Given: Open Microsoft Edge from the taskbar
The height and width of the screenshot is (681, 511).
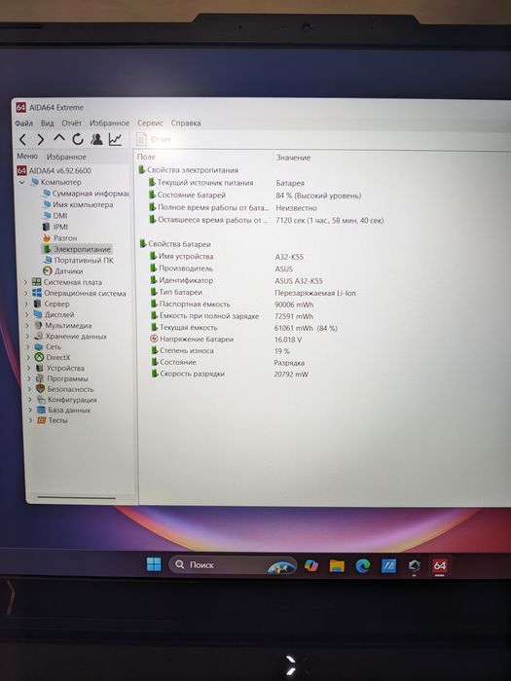Looking at the screenshot, I should pos(363,565).
